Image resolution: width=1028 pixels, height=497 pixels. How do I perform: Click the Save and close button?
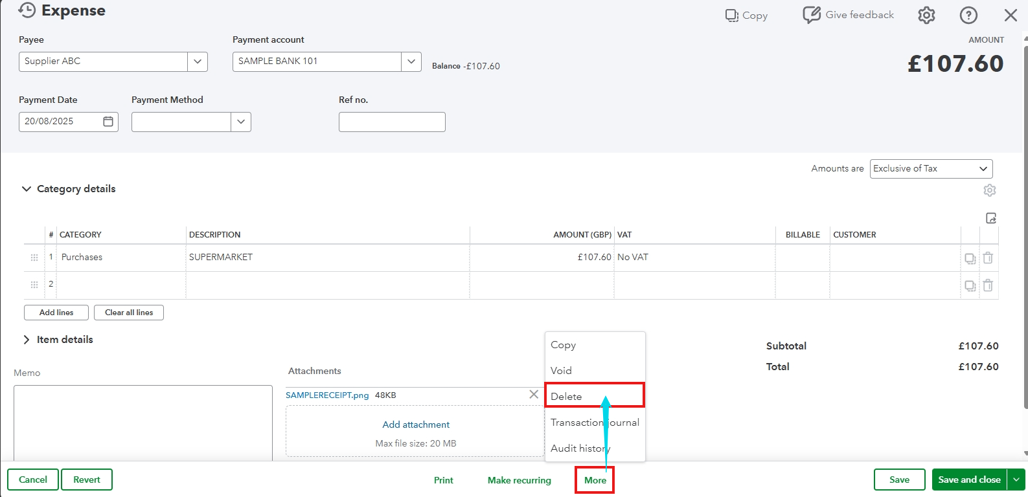pyautogui.click(x=968, y=480)
